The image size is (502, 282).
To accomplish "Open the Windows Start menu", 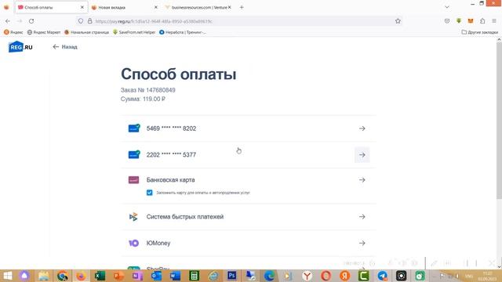I will point(7,276).
